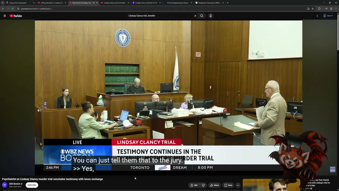Open YouTube settings three-dot menu
This screenshot has height=191, width=339.
(317, 16)
